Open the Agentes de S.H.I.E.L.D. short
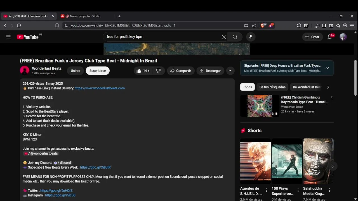The image size is (358, 201). point(255,161)
